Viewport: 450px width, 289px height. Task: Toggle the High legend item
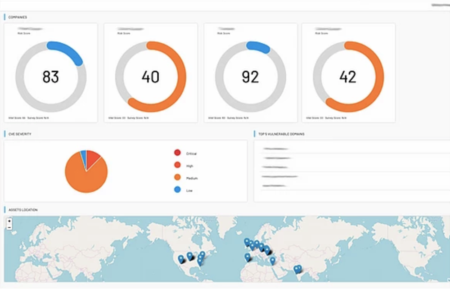point(184,166)
